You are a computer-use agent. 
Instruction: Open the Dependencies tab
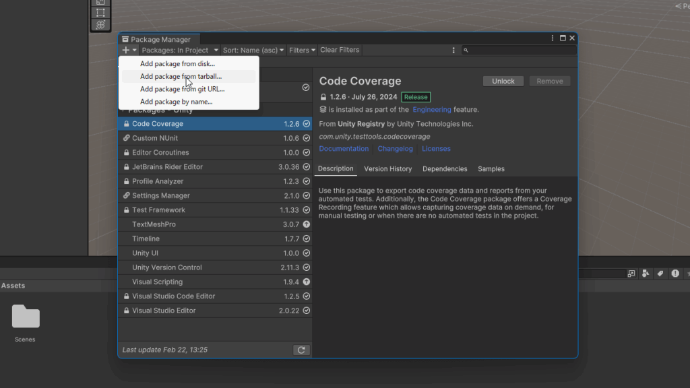coord(445,169)
